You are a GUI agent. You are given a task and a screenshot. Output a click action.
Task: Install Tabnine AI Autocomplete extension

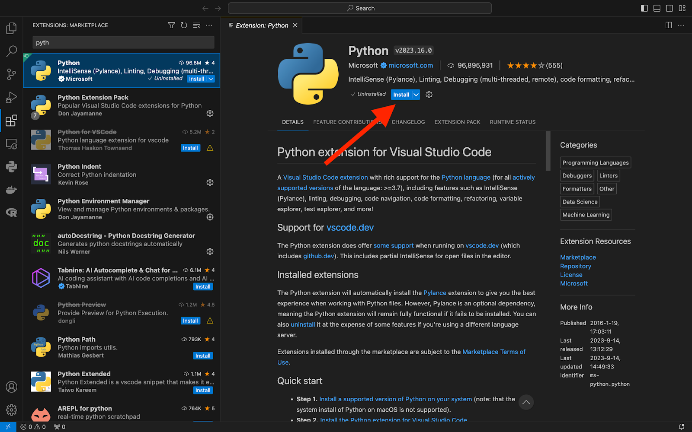tap(203, 286)
